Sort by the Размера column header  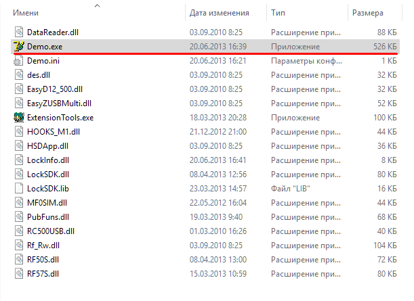click(368, 13)
